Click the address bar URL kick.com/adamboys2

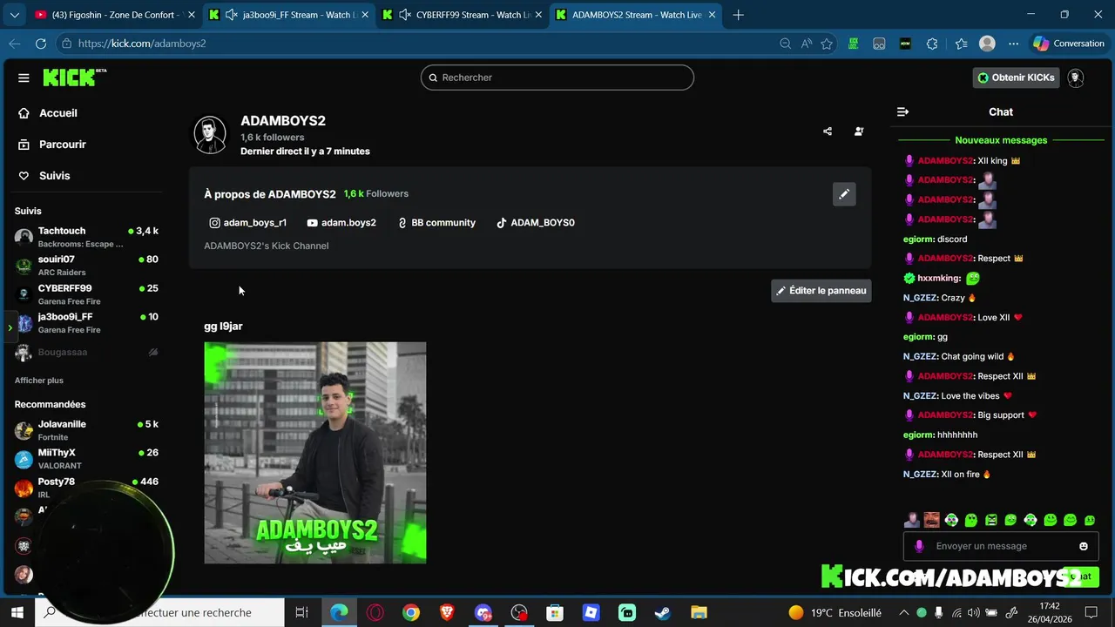pos(142,44)
